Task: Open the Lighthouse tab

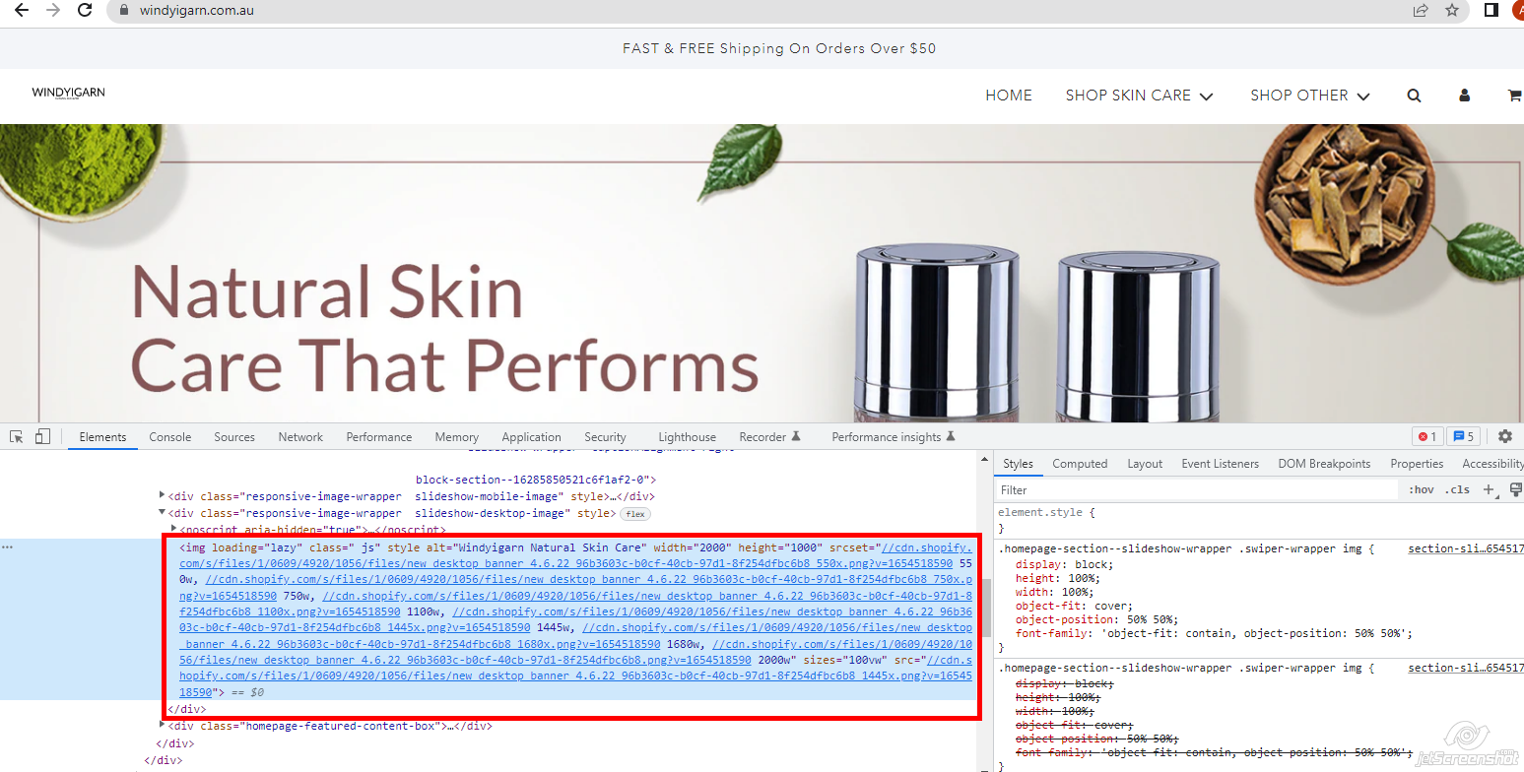Action: tap(688, 437)
